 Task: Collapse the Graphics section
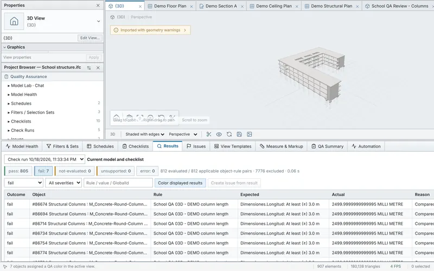point(5,47)
